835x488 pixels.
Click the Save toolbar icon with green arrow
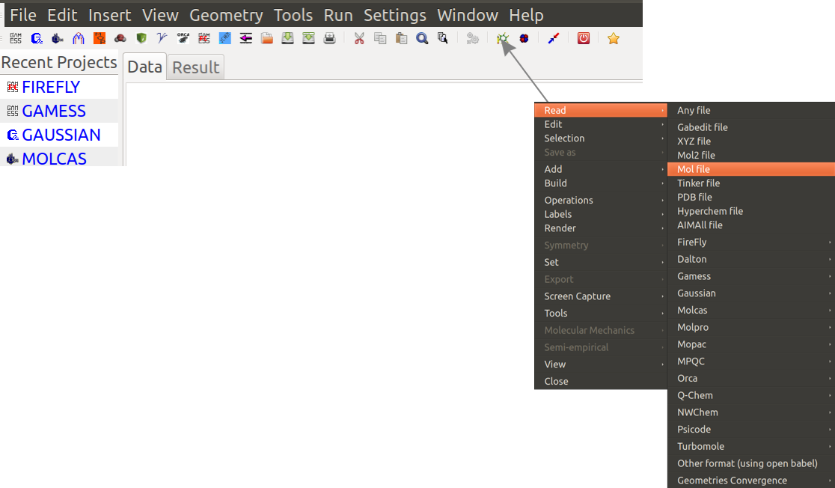287,38
